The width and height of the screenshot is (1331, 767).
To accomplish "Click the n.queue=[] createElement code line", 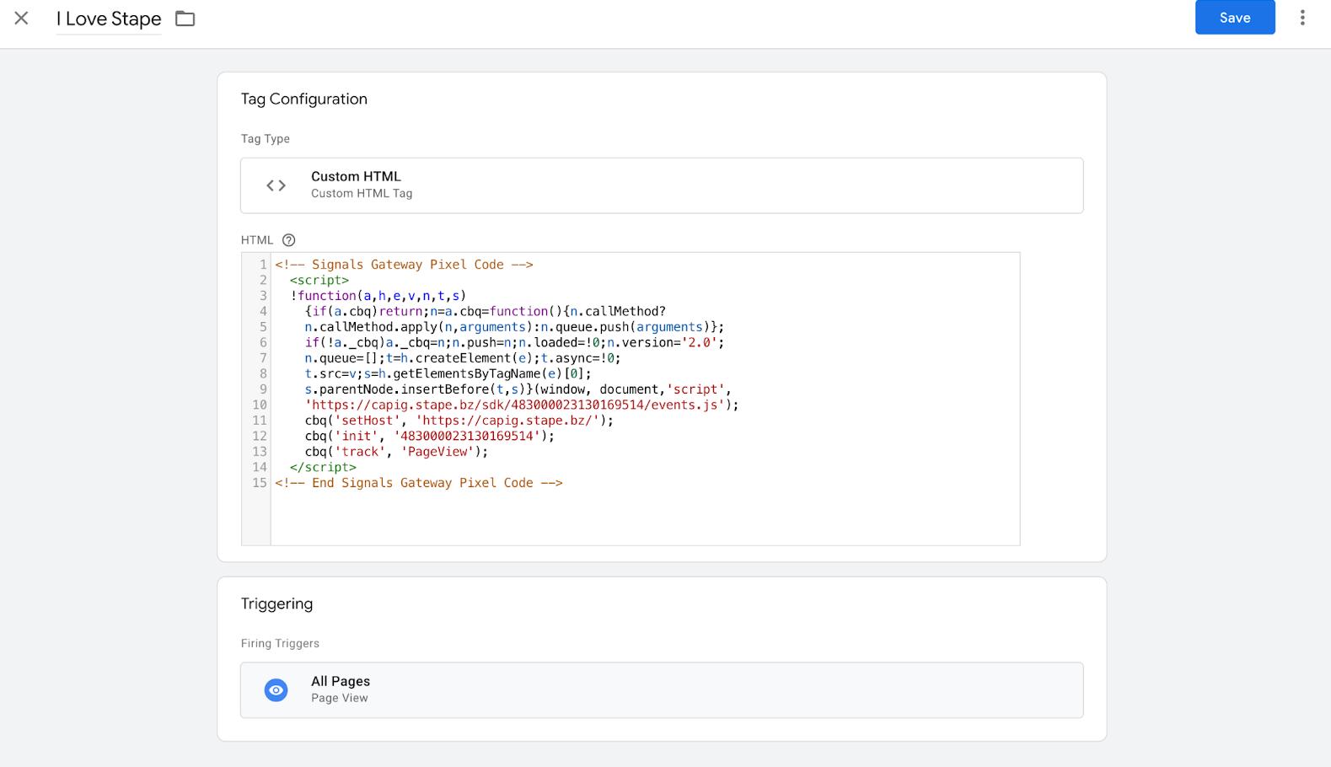I will click(x=463, y=358).
